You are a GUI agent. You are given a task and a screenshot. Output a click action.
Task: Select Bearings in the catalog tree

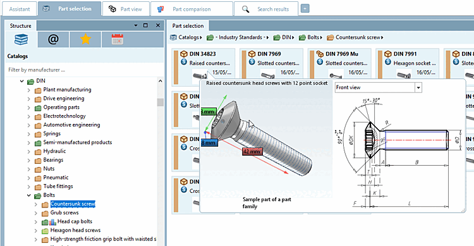point(53,160)
